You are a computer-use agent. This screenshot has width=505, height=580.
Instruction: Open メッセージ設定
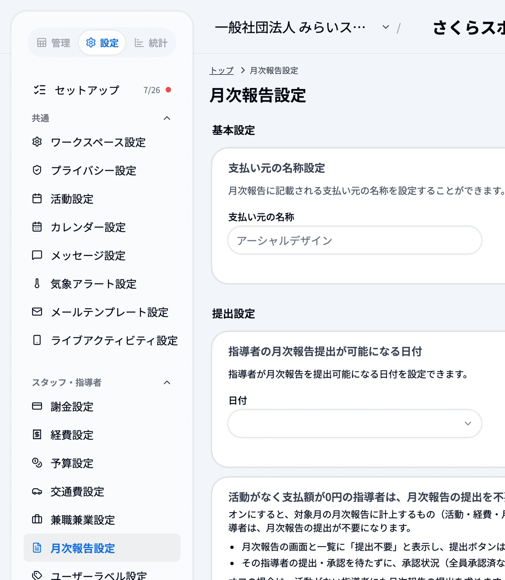pos(102,255)
